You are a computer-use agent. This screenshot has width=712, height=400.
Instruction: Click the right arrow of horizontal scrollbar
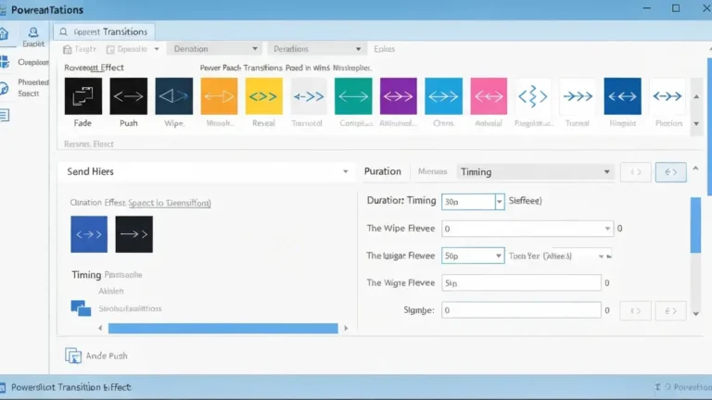pos(346,329)
